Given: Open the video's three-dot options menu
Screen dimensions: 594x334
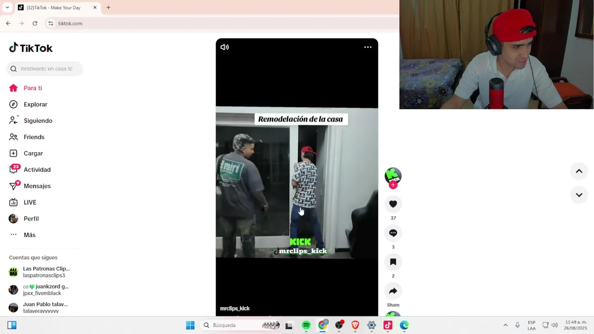Looking at the screenshot, I should 368,47.
